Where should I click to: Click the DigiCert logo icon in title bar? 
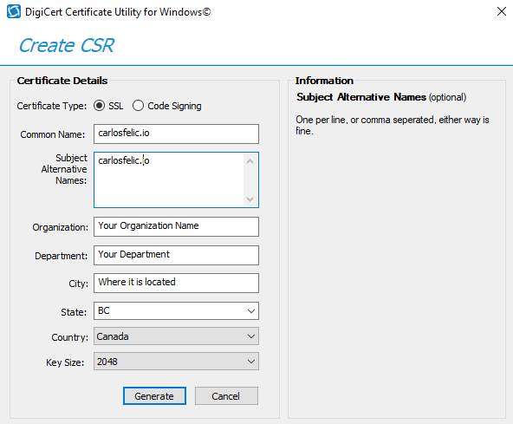[x=14, y=12]
